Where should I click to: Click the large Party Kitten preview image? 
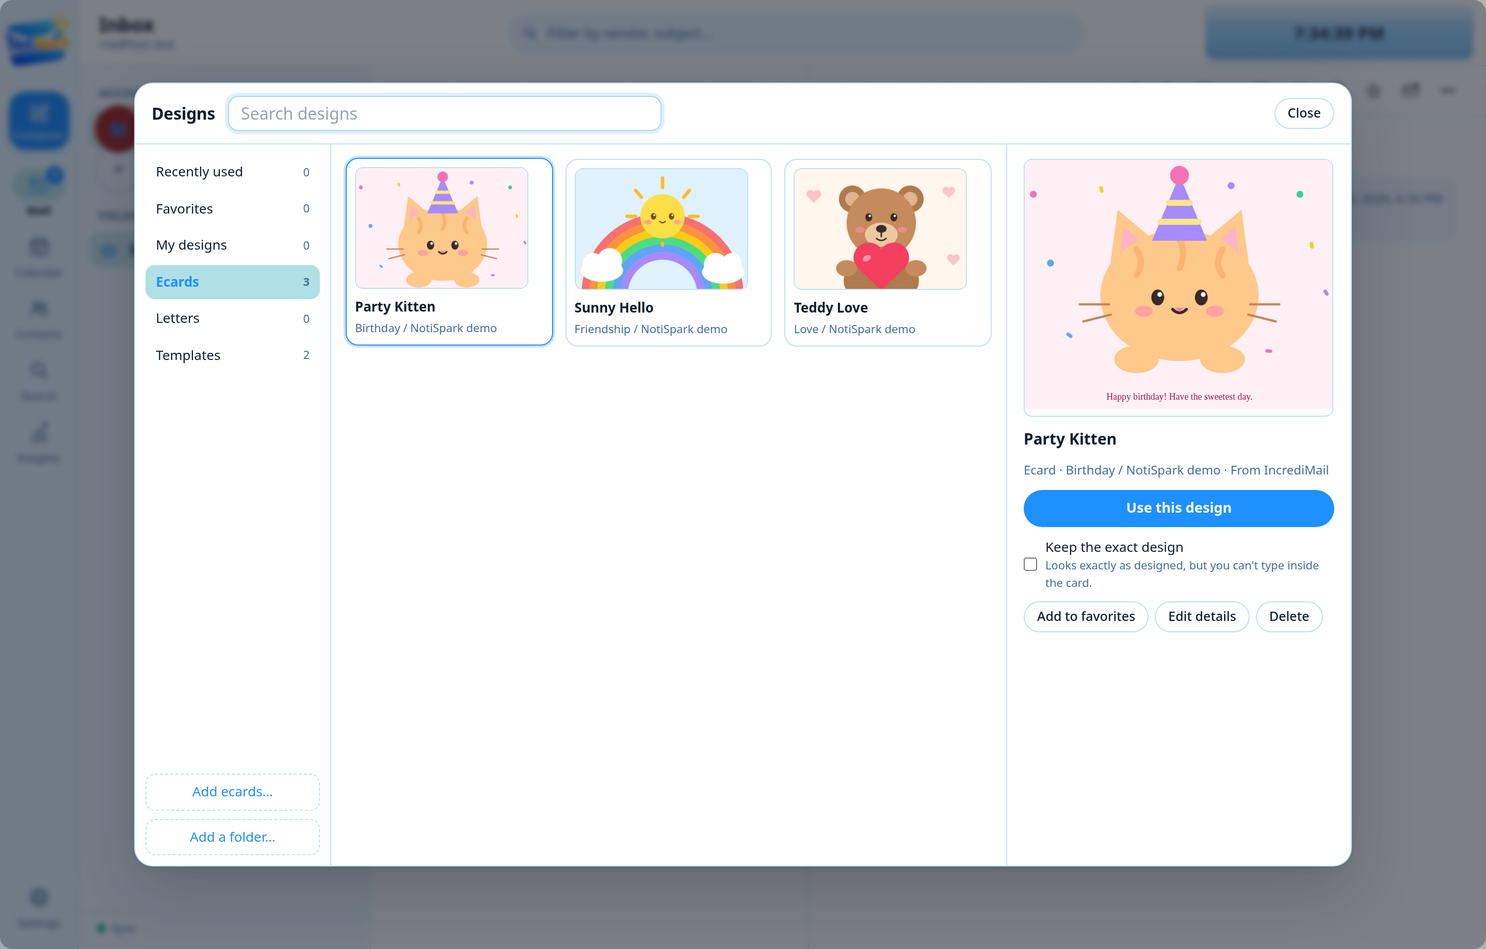tap(1178, 287)
